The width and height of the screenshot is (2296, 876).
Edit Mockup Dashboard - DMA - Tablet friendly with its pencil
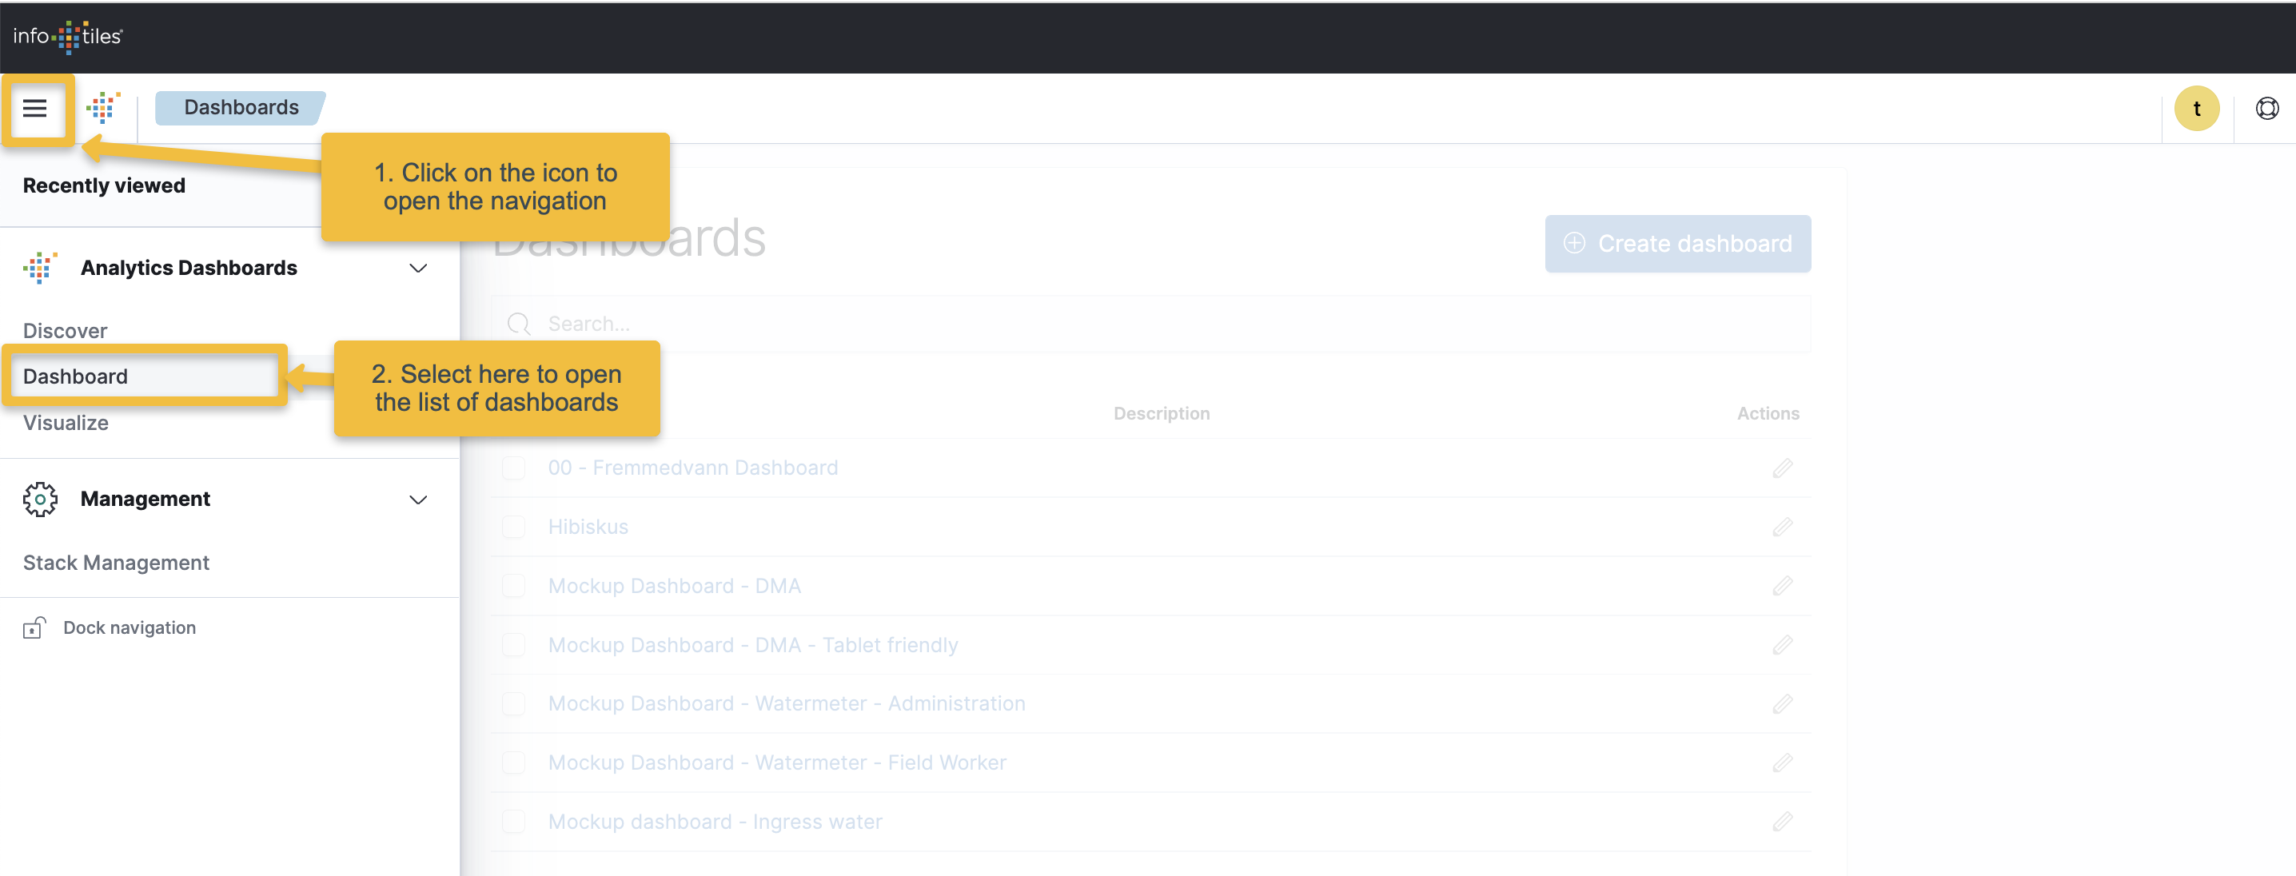(x=1782, y=644)
